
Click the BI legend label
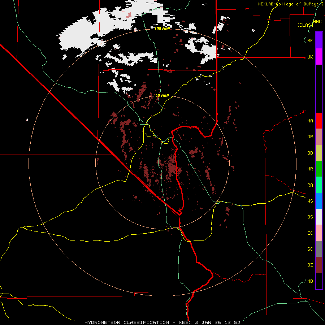point(310,265)
